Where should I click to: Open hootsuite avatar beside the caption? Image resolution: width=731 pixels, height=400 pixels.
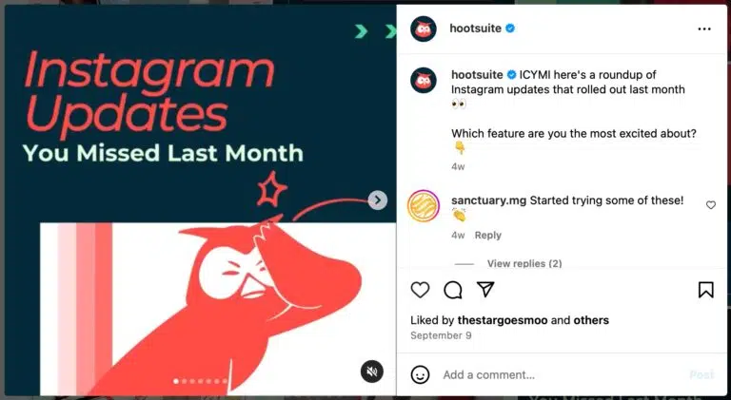point(424,81)
